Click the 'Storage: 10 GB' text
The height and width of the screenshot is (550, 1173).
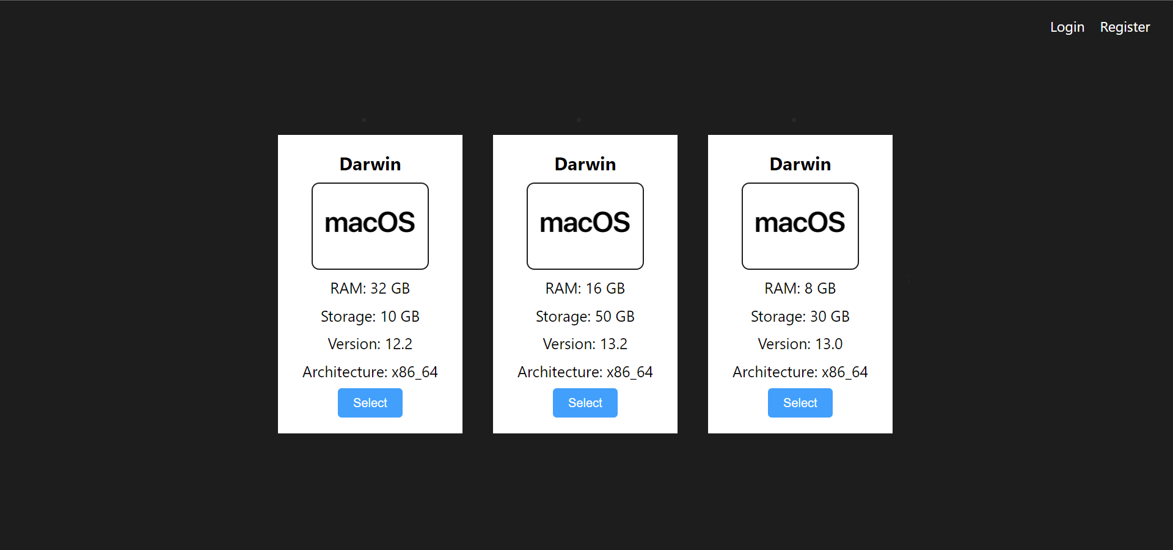(x=370, y=316)
